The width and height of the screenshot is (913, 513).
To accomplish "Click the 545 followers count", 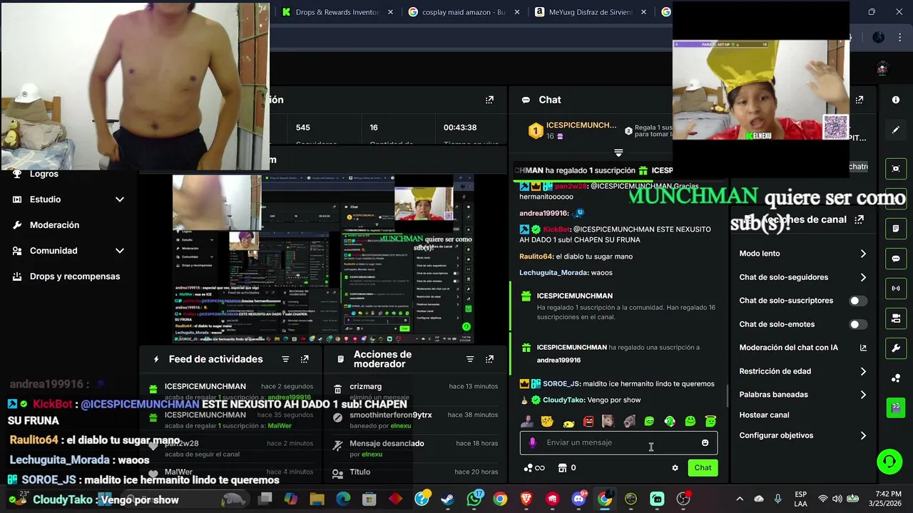I will (303, 128).
